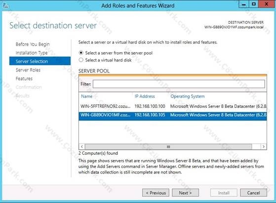Click the Previous button
This screenshot has width=276, height=203.
click(156, 193)
